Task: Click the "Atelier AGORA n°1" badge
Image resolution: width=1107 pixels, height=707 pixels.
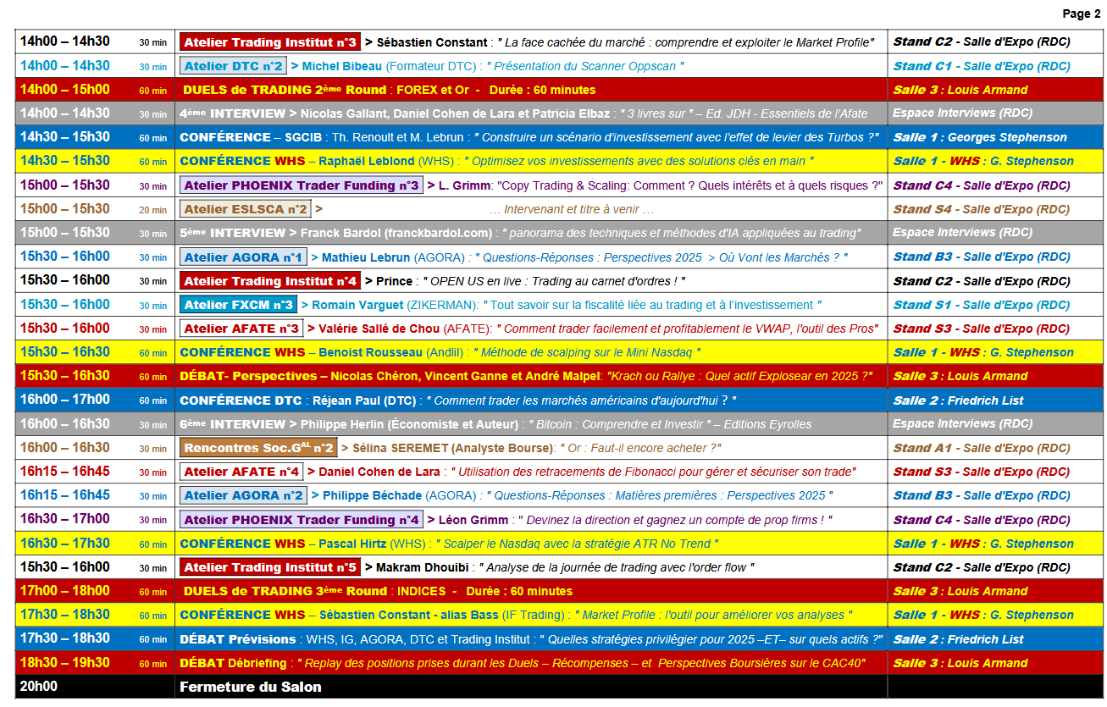Action: click(243, 257)
